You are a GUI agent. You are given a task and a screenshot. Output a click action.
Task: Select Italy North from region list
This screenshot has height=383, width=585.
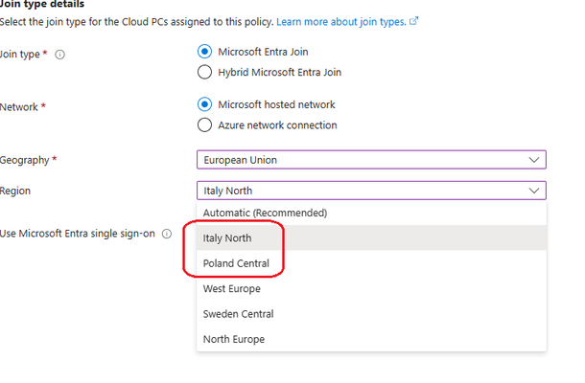click(x=371, y=237)
